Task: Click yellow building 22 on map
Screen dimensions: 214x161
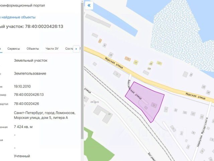Action: click(159, 63)
